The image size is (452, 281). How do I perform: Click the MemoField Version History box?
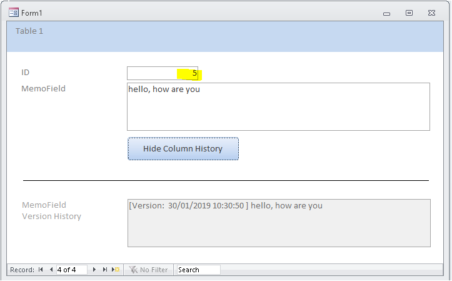pyautogui.click(x=279, y=223)
